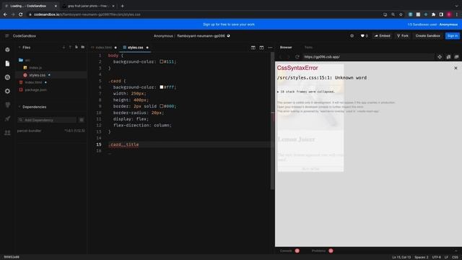Open the Configuration gear in sidebar
Screen dimensions: 462x260
(x=7, y=91)
